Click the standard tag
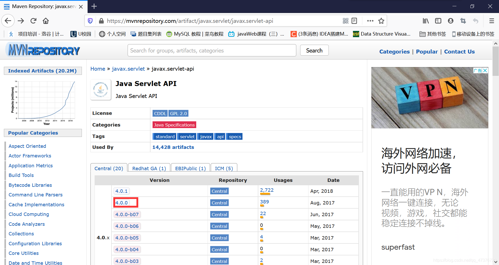 (x=165, y=137)
